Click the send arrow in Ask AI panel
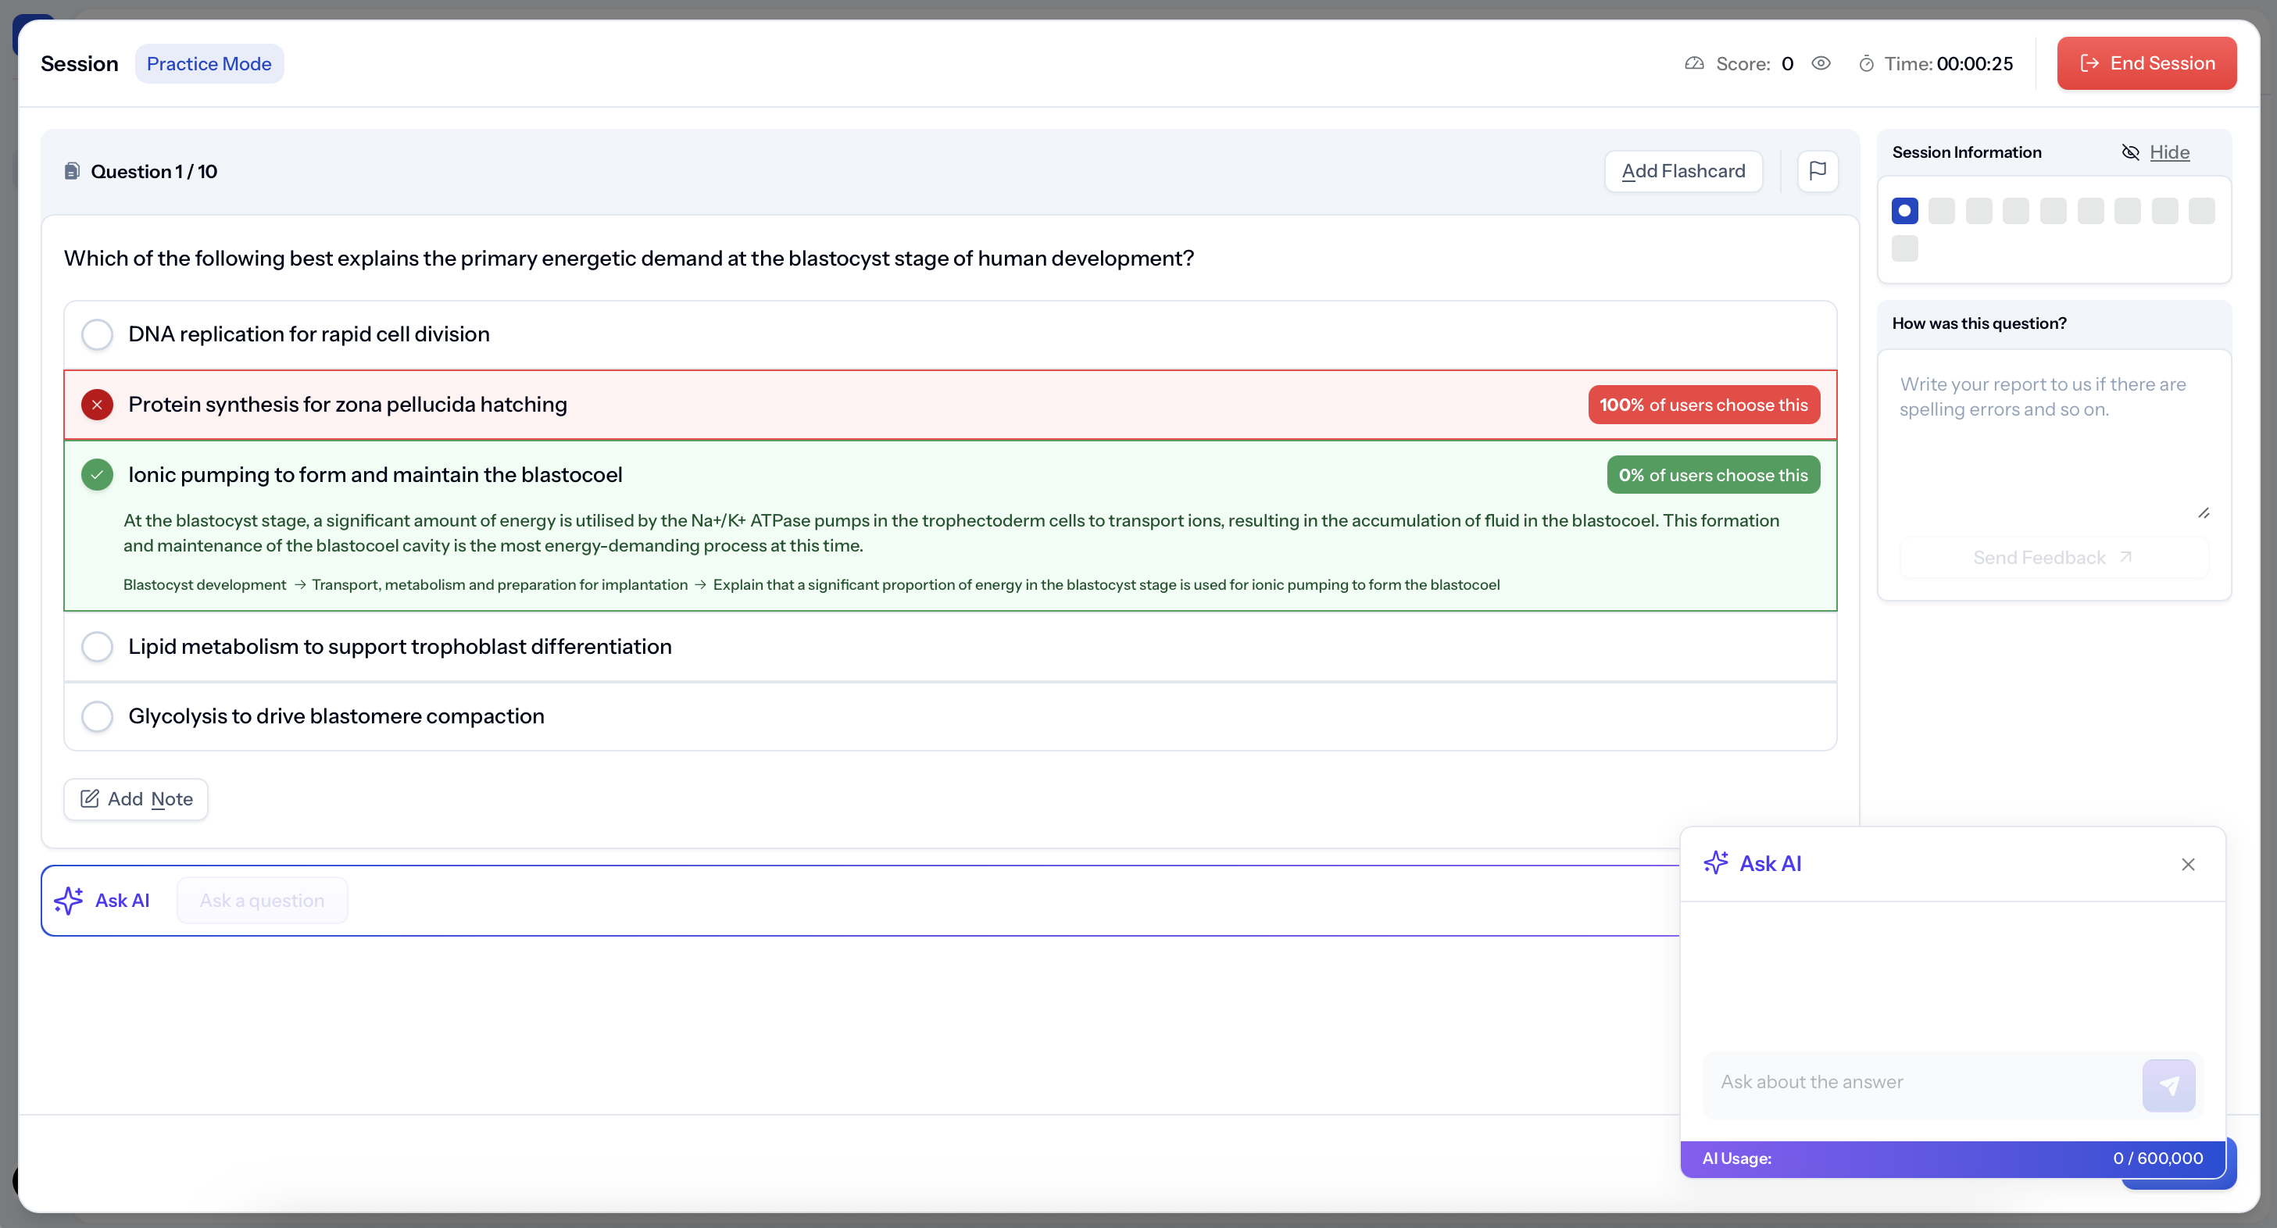Image resolution: width=2277 pixels, height=1228 pixels. pos(2168,1085)
